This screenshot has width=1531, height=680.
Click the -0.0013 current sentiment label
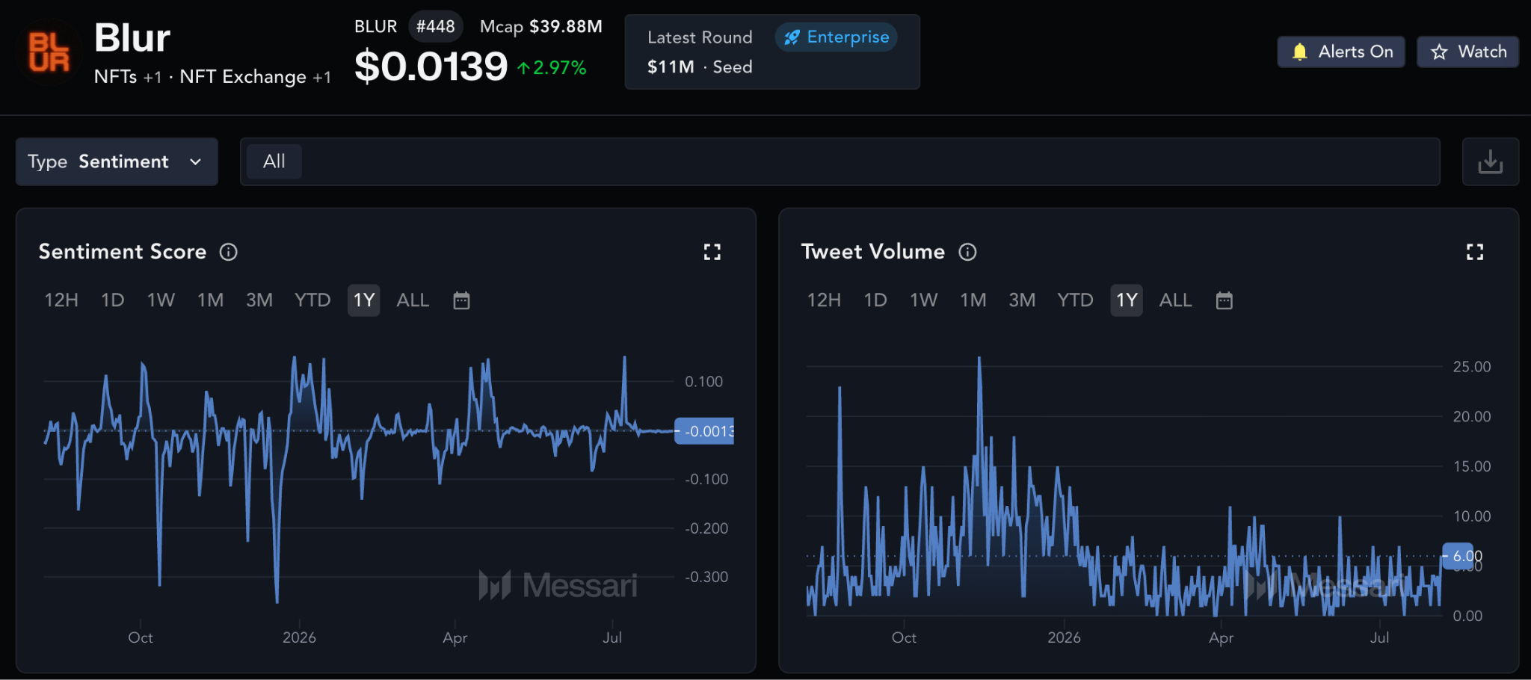click(704, 431)
